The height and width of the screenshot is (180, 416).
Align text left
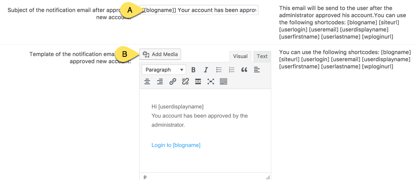pyautogui.click(x=257, y=70)
